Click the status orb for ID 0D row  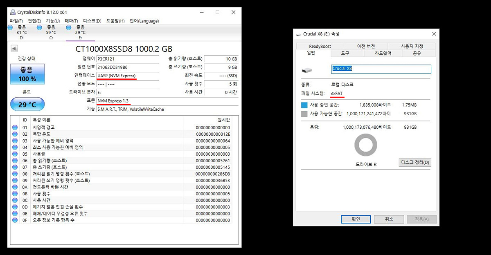pyautogui.click(x=15, y=207)
